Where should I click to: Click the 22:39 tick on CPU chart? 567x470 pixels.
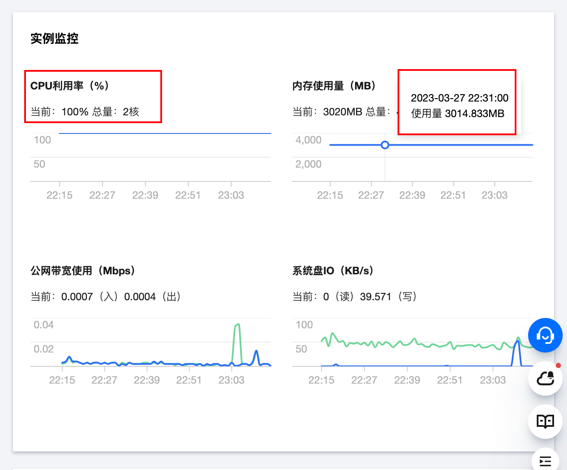pyautogui.click(x=145, y=195)
